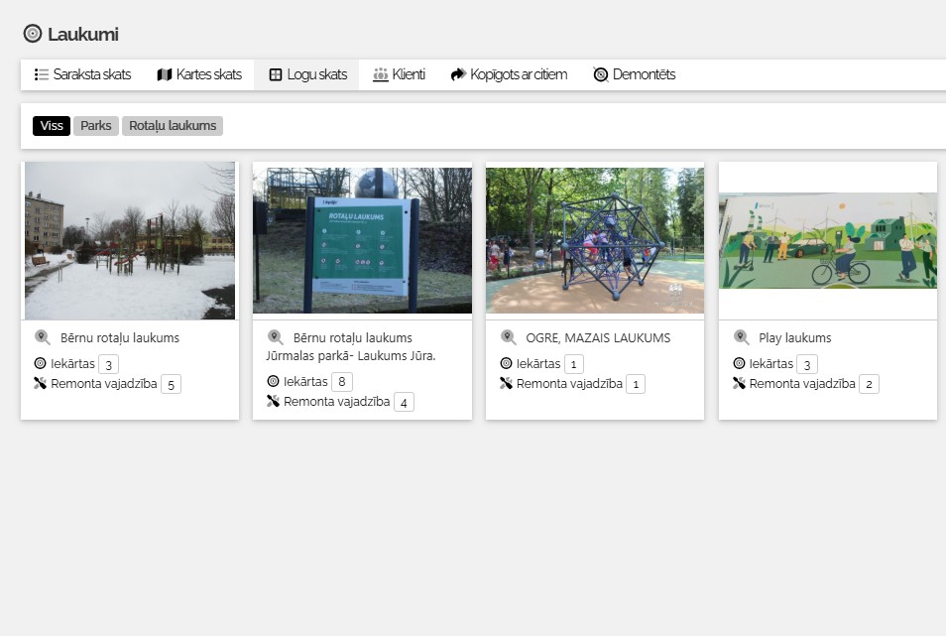Open the Demontēts tab
The height and width of the screenshot is (636, 946).
click(x=634, y=74)
